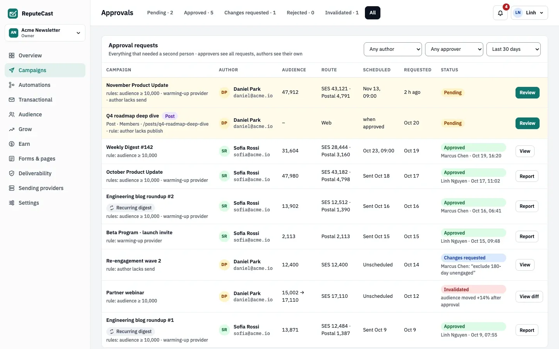
Task: Open Report for October Product Update
Action: 527,176
